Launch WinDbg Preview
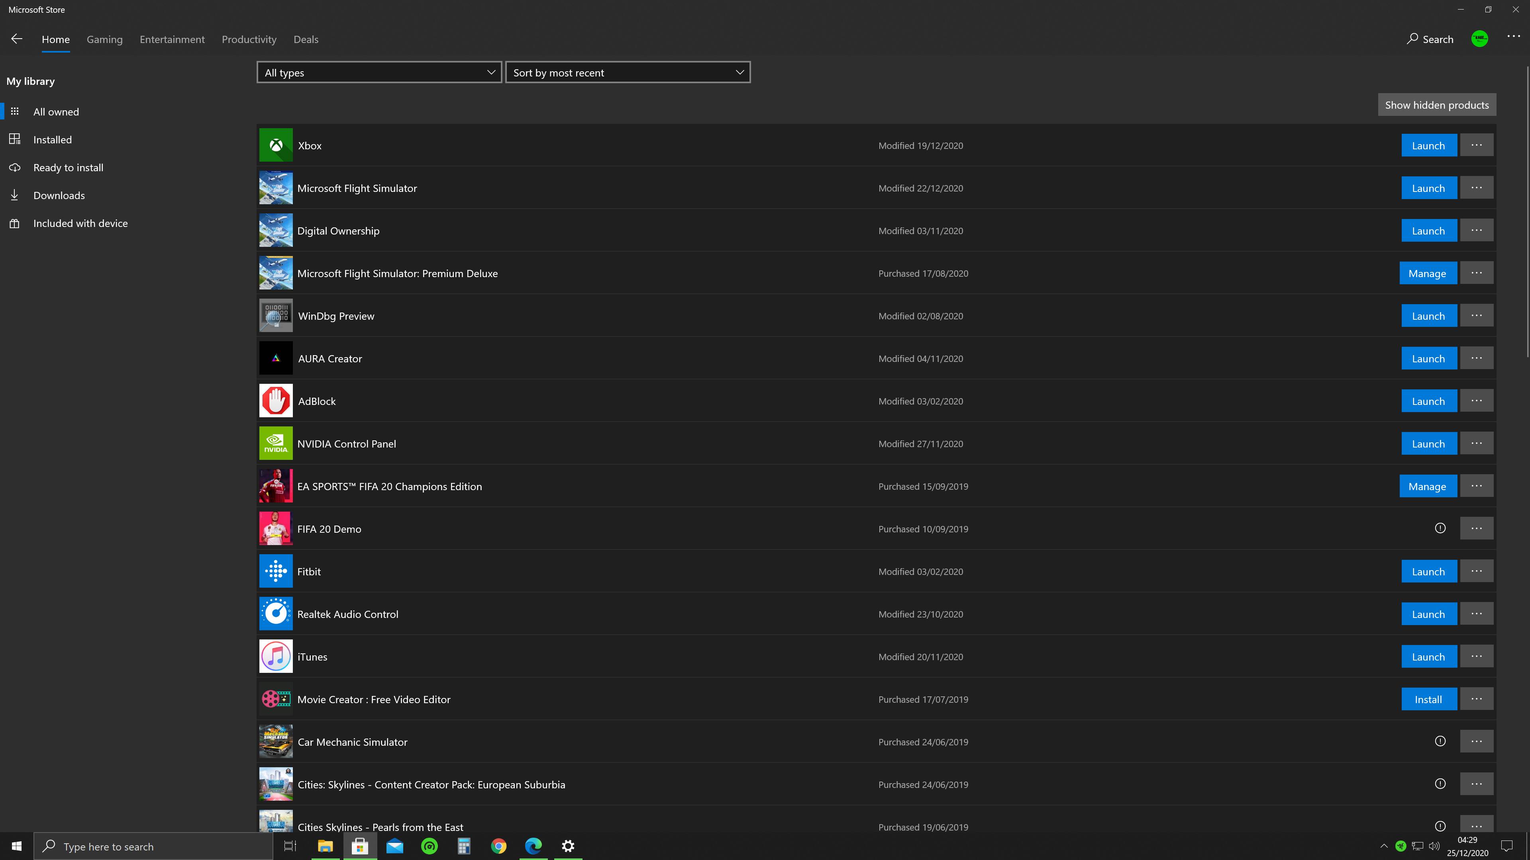 coord(1428,316)
